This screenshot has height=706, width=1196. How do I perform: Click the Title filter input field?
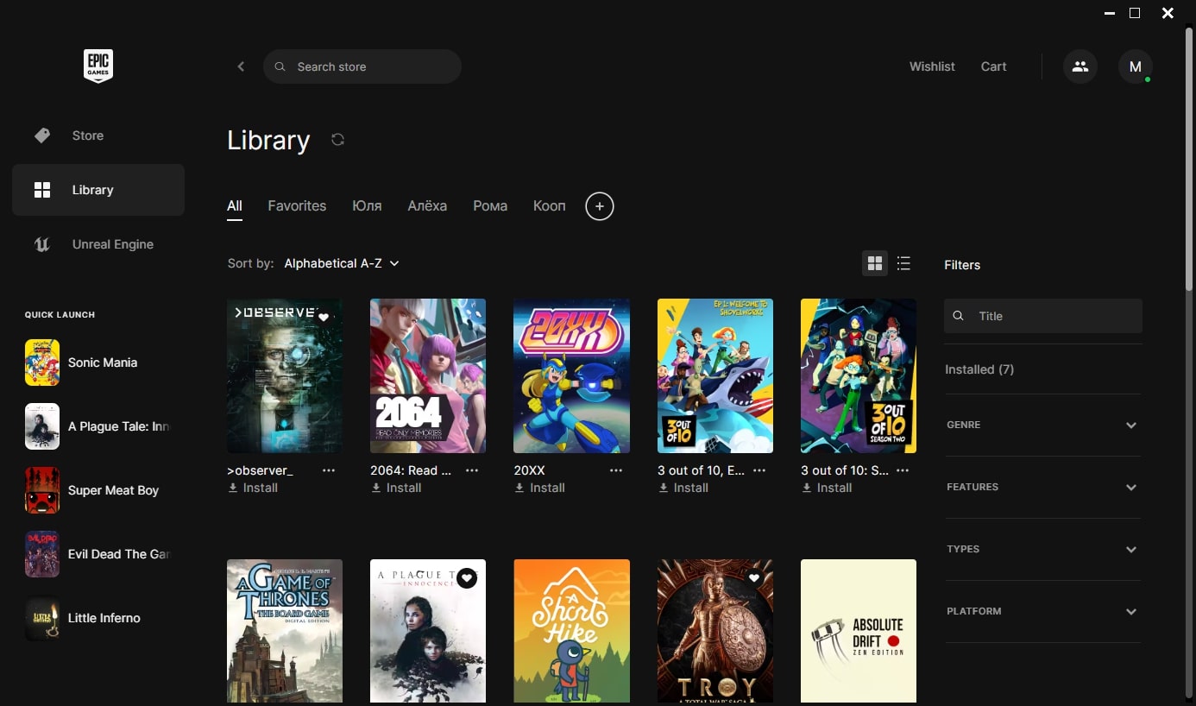pos(1043,316)
